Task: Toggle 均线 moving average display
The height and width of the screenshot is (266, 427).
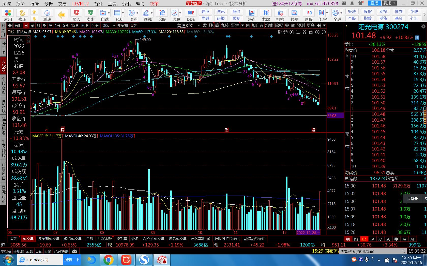Action: 269,25
